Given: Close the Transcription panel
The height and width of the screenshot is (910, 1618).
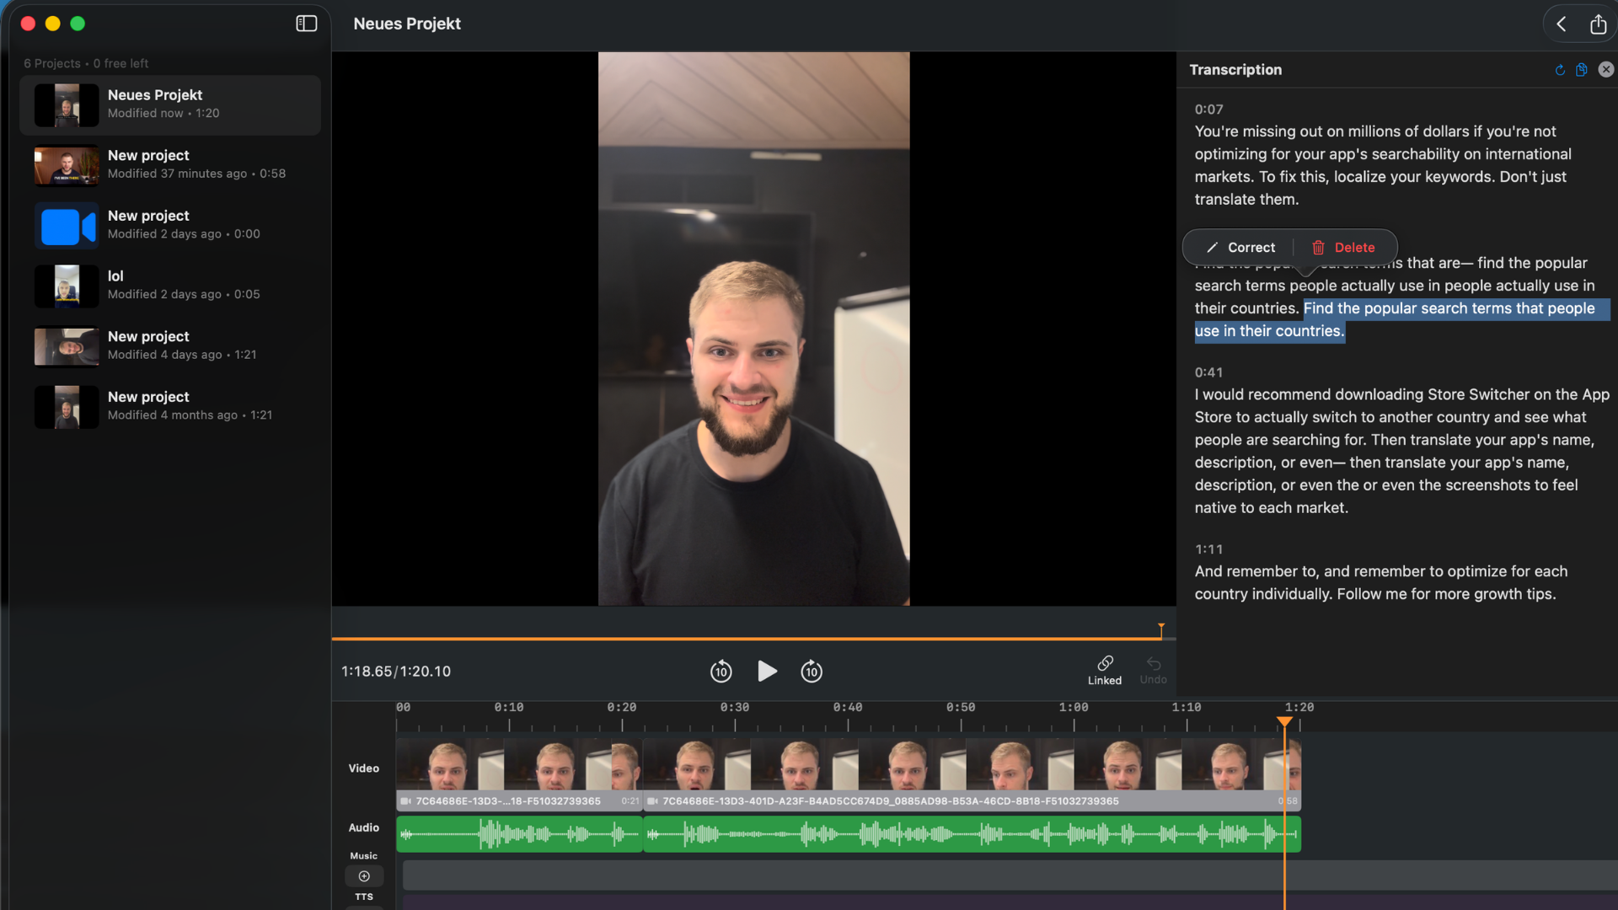Looking at the screenshot, I should click(x=1606, y=70).
